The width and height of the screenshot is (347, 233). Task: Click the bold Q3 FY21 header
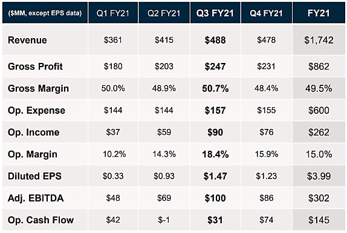tap(215, 13)
